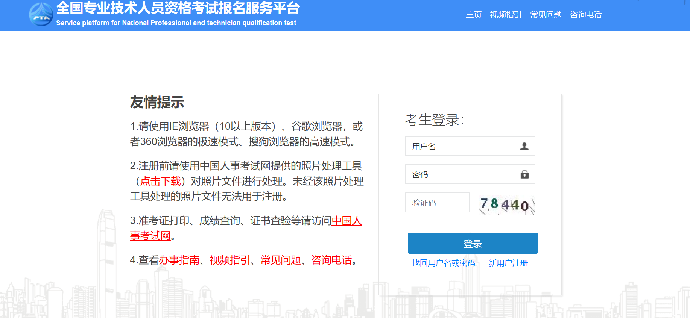Click 视频指引 link in tip four
Image resolution: width=690 pixels, height=318 pixels.
tap(230, 260)
